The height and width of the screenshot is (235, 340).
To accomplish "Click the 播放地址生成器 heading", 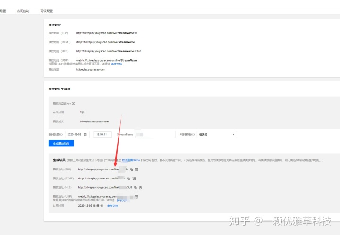I will [59, 89].
